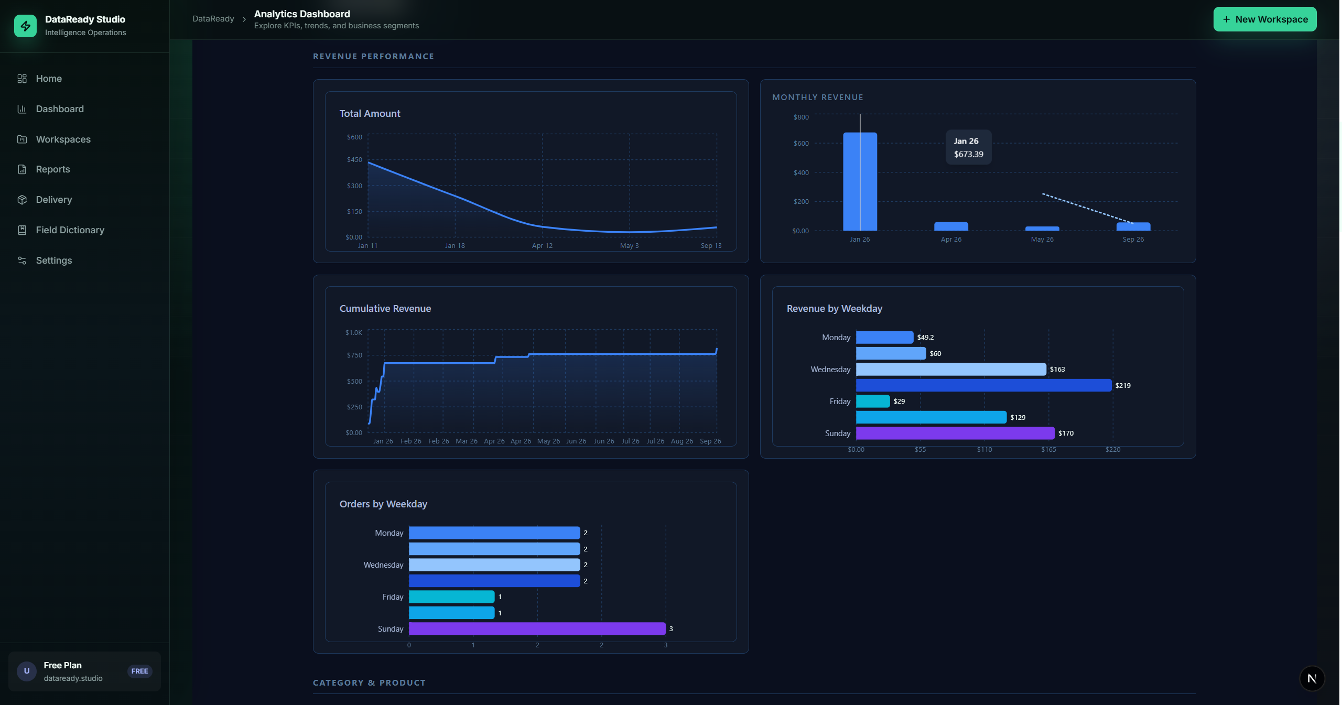Click the REVENUE PERFORMANCE section heading

[374, 57]
